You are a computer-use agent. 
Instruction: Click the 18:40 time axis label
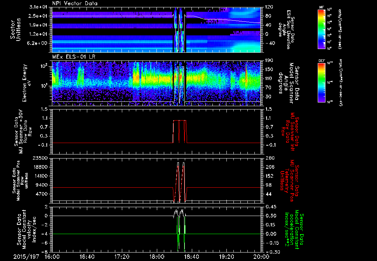[x=191, y=257]
